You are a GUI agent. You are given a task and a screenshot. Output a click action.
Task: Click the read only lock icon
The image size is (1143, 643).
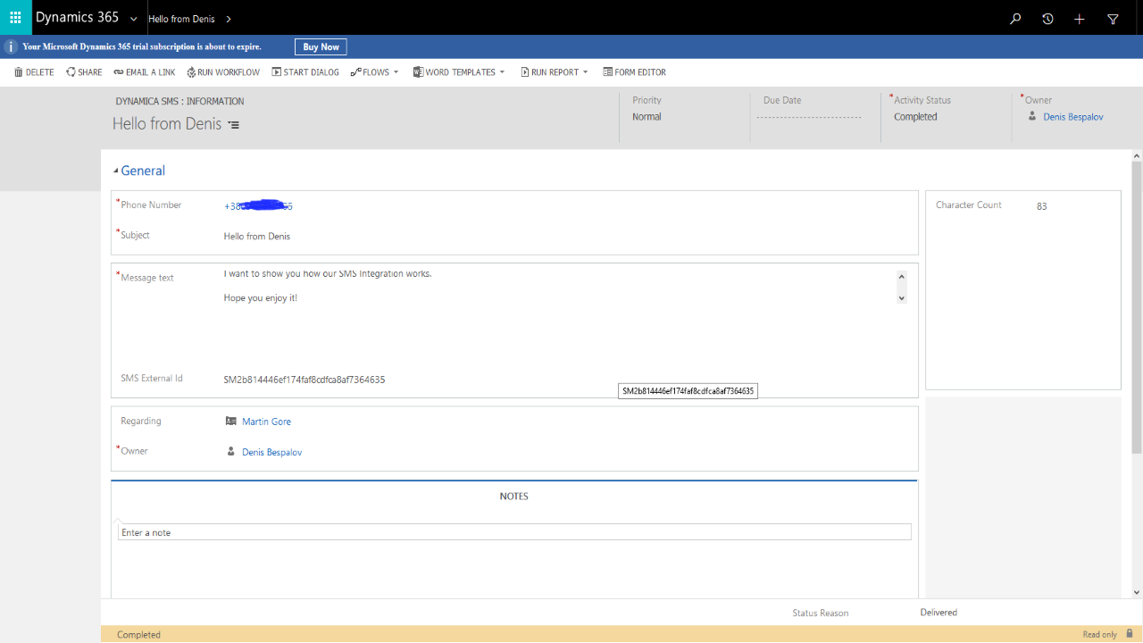point(1130,633)
